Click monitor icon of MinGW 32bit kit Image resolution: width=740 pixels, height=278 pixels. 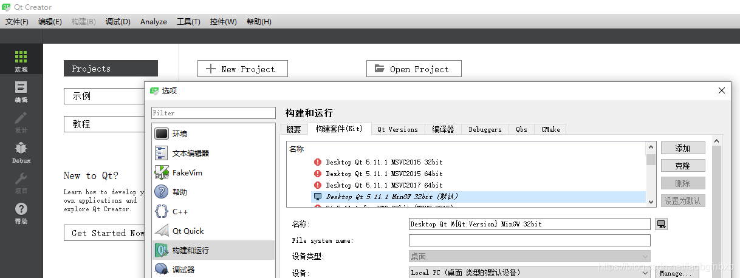point(318,197)
